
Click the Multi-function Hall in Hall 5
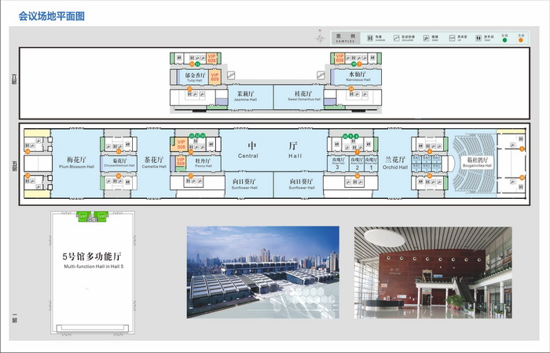click(93, 272)
